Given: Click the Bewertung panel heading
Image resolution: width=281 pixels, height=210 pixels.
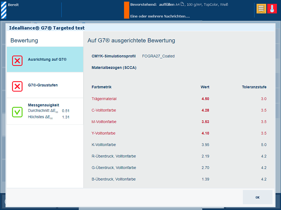Looking at the screenshot, I should (24, 41).
